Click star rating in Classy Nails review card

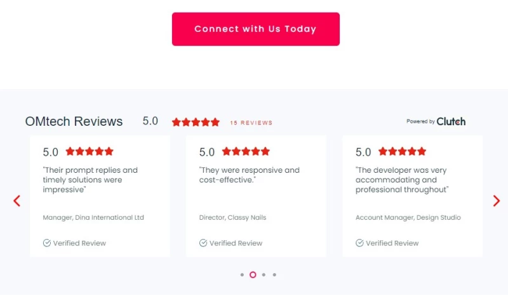[246, 151]
